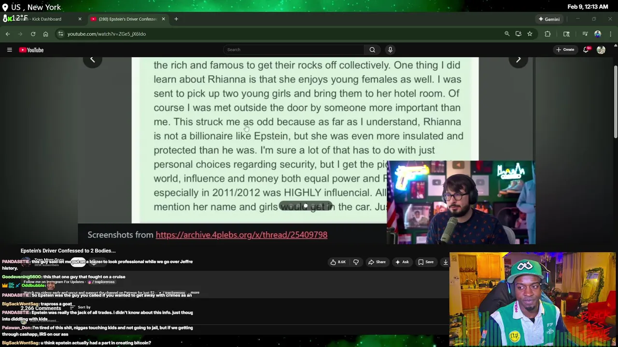This screenshot has height=347, width=618.
Task: Open the media controls icon in toolbar
Action: pyautogui.click(x=585, y=34)
